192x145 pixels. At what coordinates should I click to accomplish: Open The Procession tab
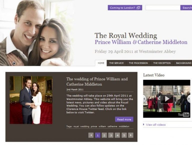pos(138,63)
